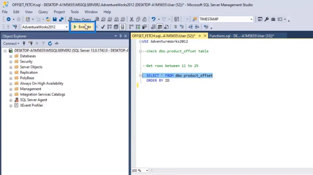Click the Save All icon
Image resolution: width=313 pixels, height=175 pixels.
pyautogui.click(x=61, y=19)
